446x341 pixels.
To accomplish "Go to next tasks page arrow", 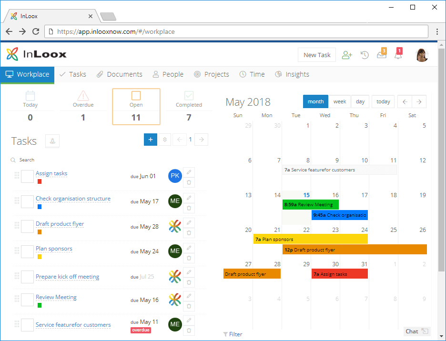I will (202, 140).
